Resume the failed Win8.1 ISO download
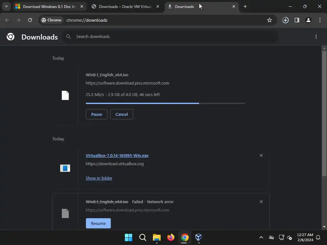The image size is (327, 245). (x=98, y=223)
